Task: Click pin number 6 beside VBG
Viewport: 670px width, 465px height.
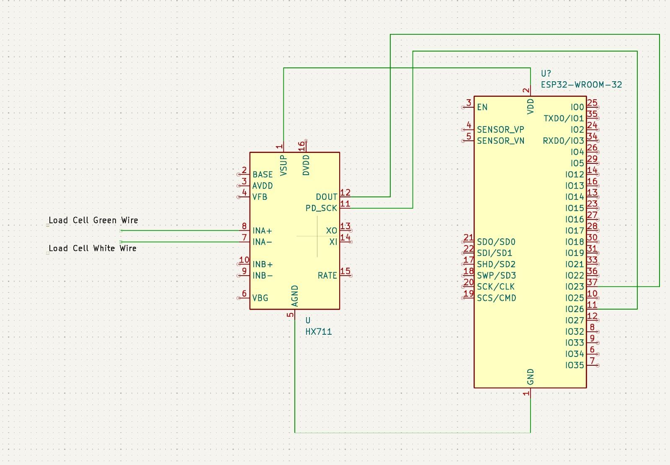Action: (x=245, y=294)
